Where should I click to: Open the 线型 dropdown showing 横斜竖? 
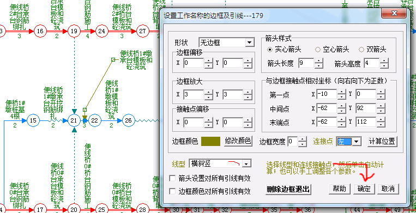tap(220, 164)
